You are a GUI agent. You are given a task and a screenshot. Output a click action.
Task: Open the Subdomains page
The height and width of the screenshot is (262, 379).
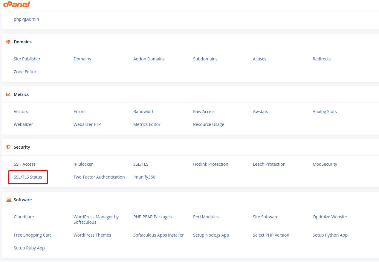205,59
